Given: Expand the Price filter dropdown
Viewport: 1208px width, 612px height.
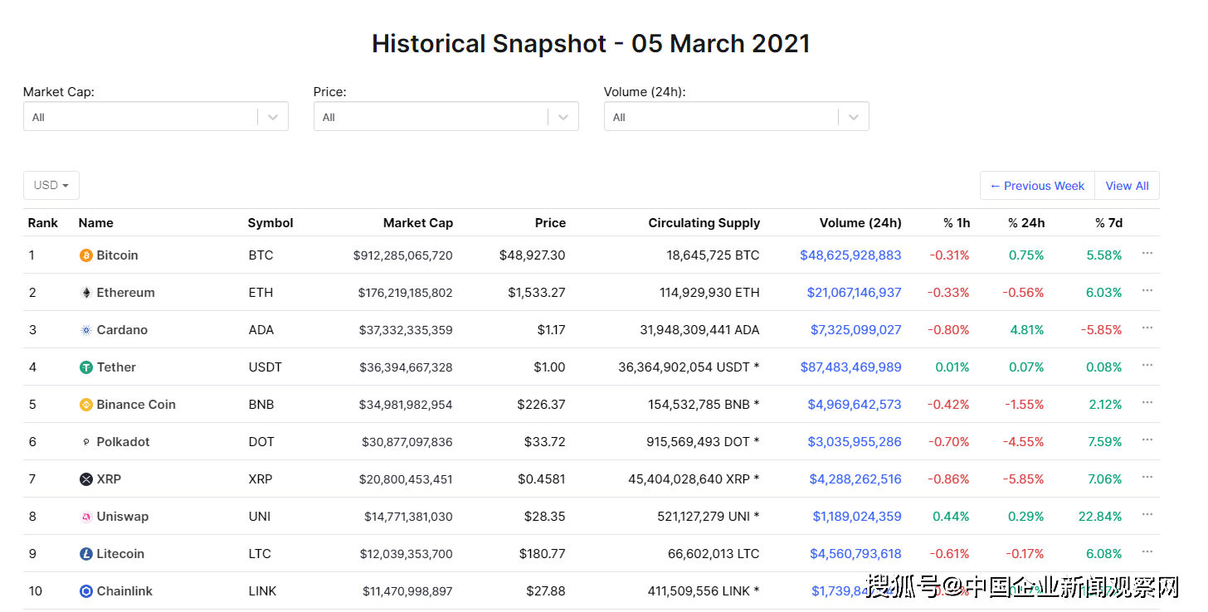Looking at the screenshot, I should (446, 117).
